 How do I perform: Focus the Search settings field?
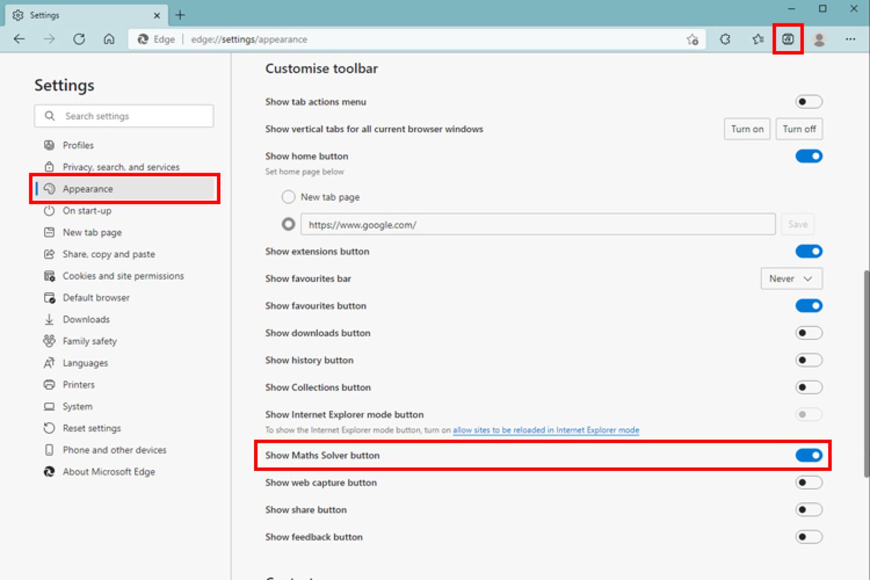coord(124,116)
